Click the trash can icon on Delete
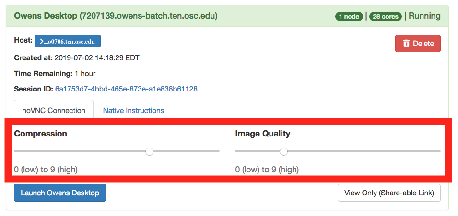 (406, 44)
